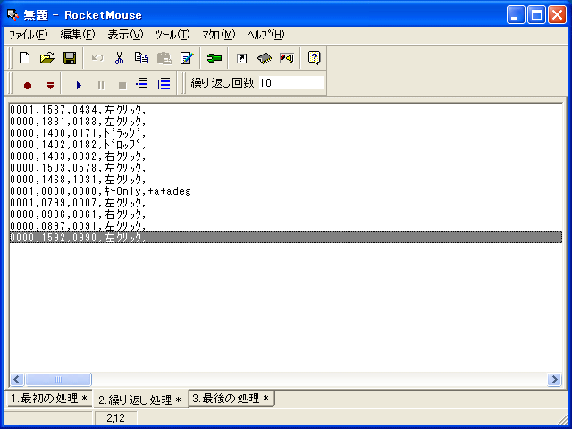The height and width of the screenshot is (429, 572).
Task: Click the memory chip icon
Action: pyautogui.click(x=265, y=58)
